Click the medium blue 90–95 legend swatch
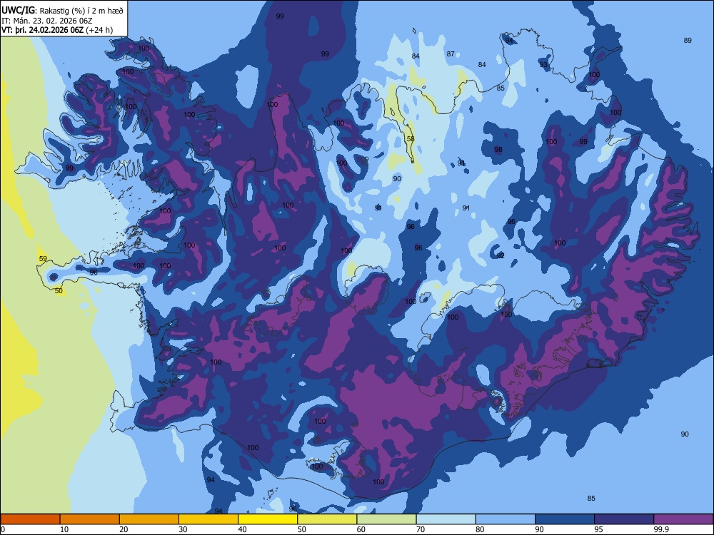Image resolution: width=714 pixels, height=535 pixels. tap(565, 519)
